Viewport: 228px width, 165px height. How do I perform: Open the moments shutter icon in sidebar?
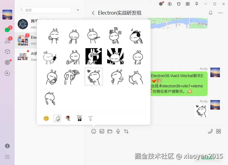(7, 62)
